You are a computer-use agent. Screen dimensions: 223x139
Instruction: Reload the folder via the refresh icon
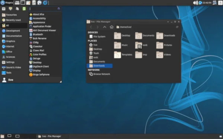[177, 27]
